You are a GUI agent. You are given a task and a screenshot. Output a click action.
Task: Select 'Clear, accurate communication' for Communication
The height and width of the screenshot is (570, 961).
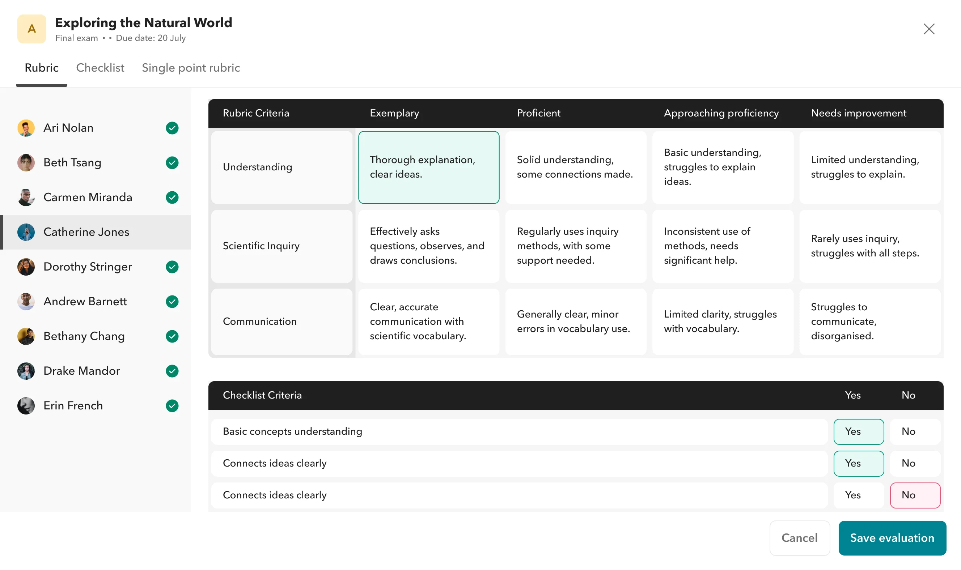[x=428, y=322]
